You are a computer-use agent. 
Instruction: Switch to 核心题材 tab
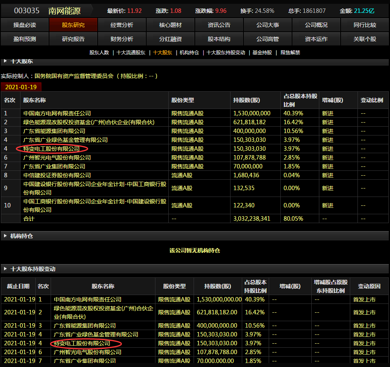click(170, 25)
